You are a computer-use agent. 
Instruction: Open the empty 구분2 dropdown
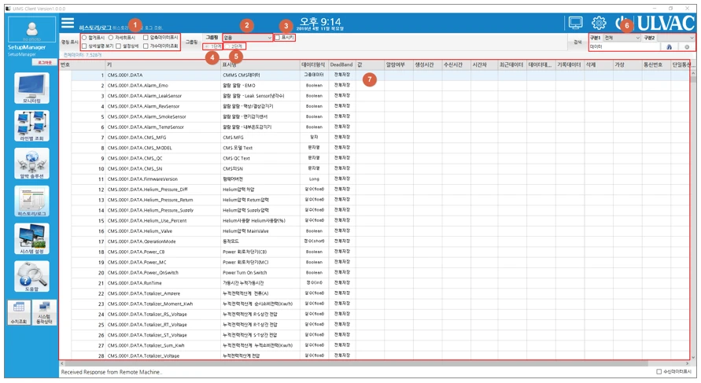676,38
